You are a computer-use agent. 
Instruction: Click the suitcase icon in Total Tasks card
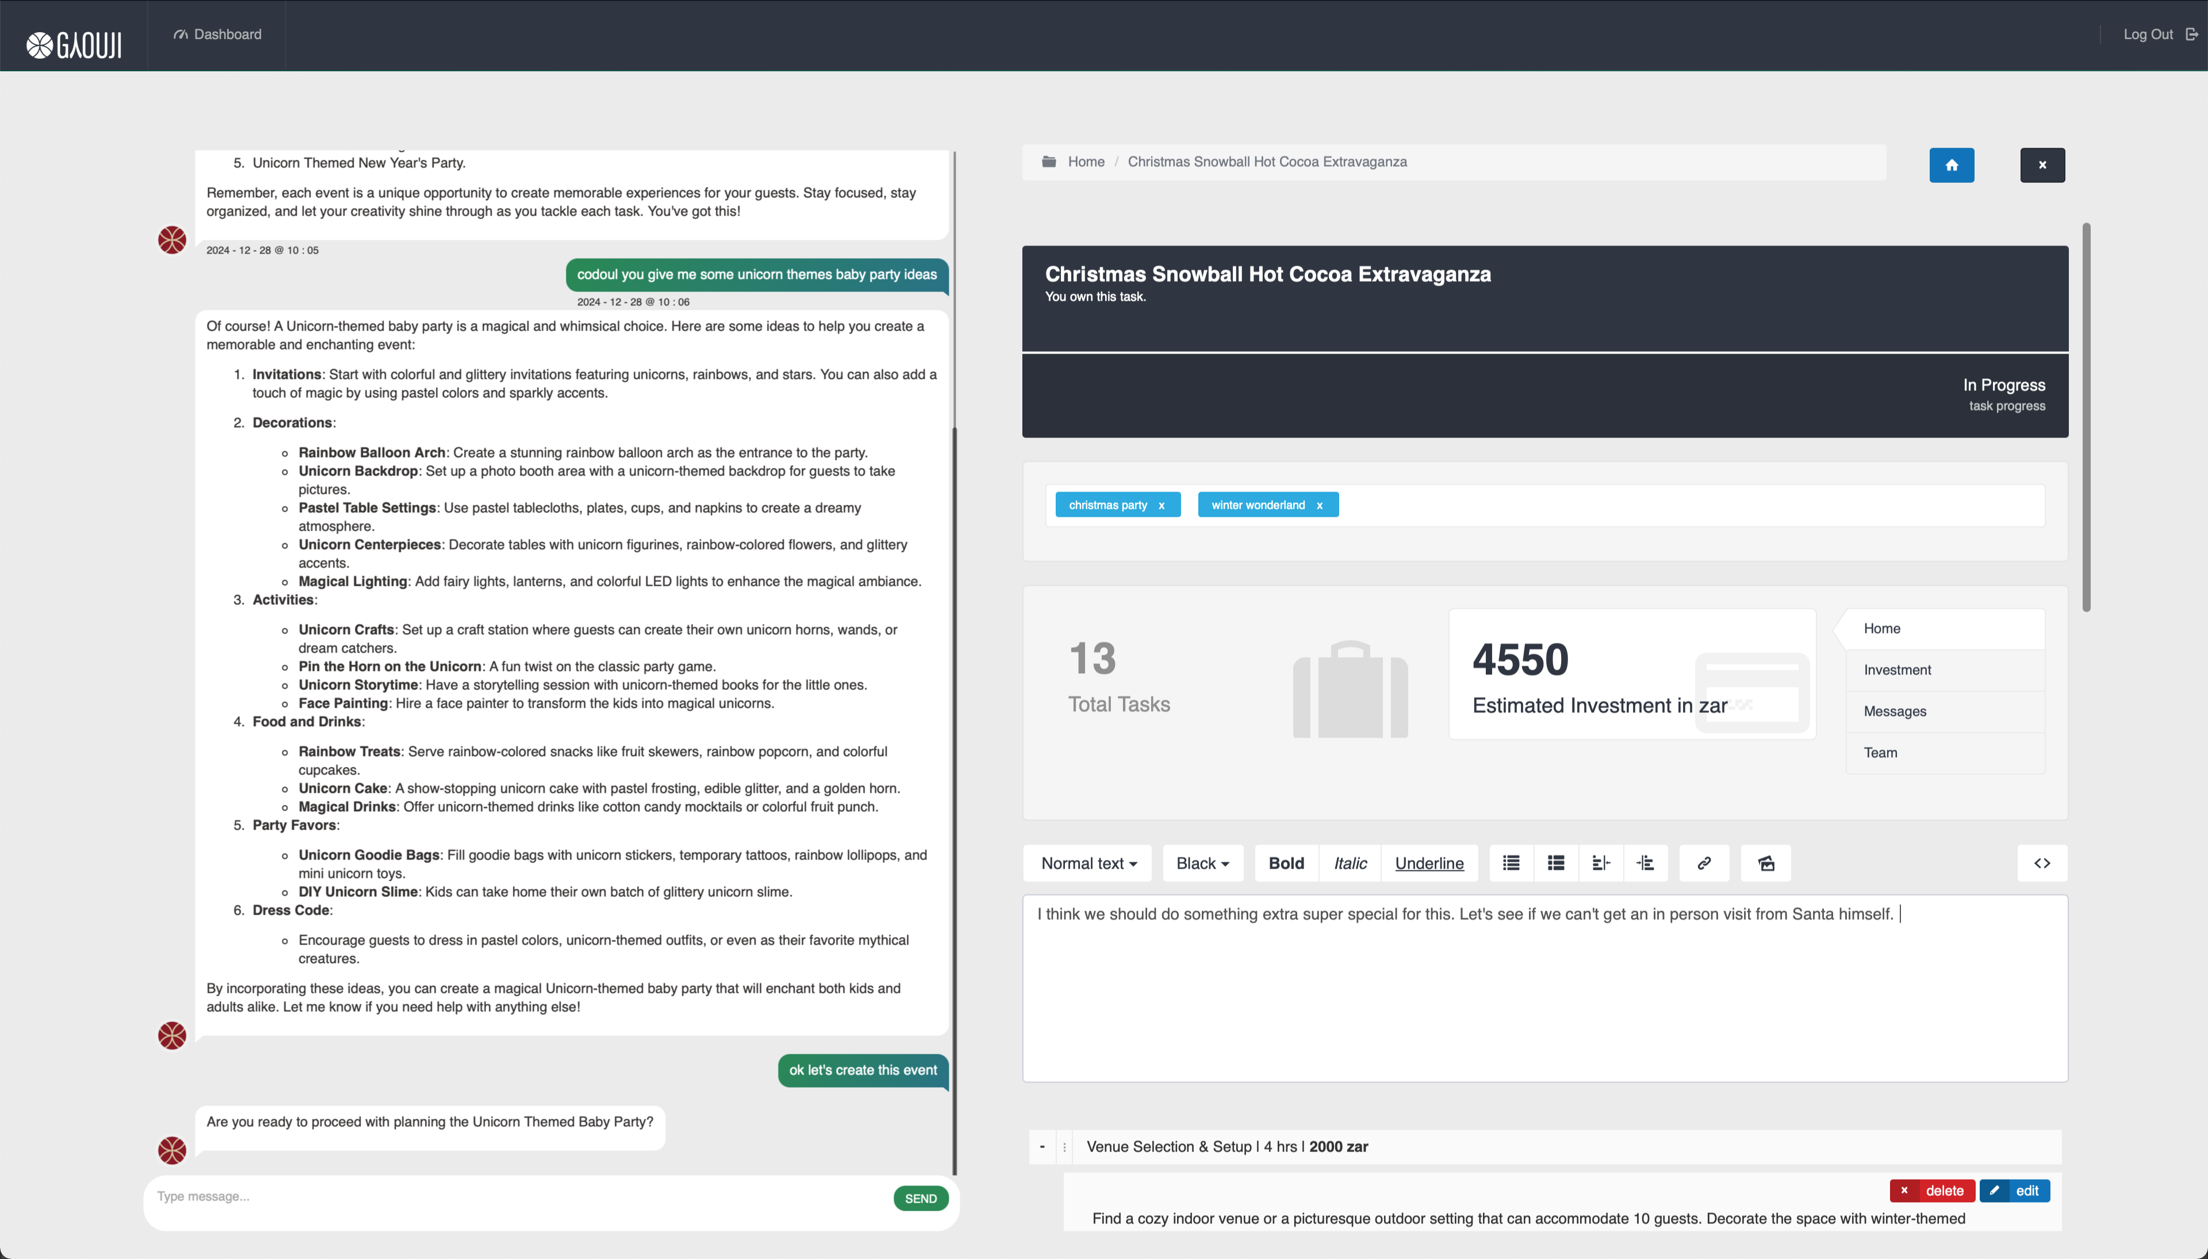point(1349,689)
